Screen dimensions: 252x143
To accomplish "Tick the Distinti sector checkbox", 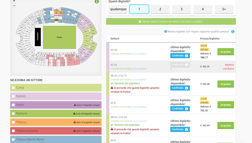I will pos(13,96).
